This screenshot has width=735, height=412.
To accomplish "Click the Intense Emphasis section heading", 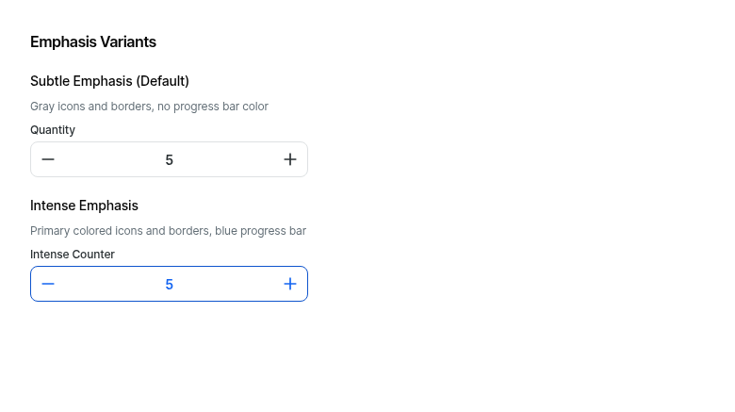I will pyautogui.click(x=85, y=206).
